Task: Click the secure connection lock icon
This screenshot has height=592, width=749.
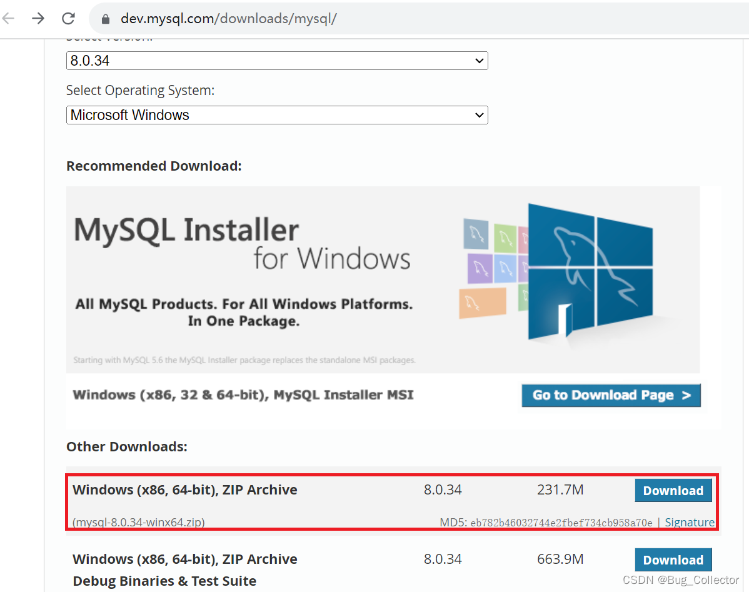Action: [105, 18]
